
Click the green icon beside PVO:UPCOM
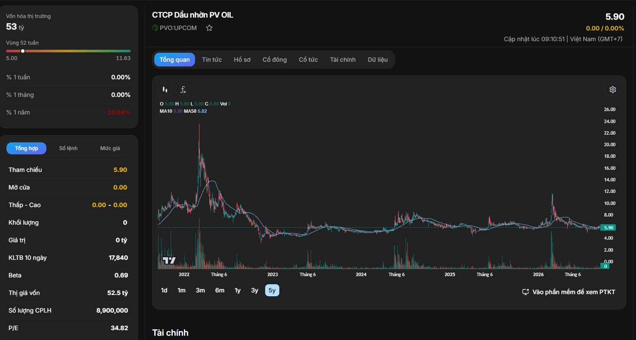pos(155,28)
